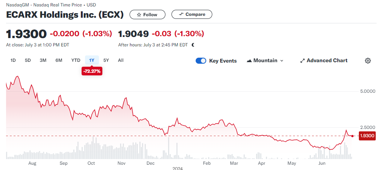Click the red 1.9300 price label on chart
383x170 pixels.
pos(367,136)
